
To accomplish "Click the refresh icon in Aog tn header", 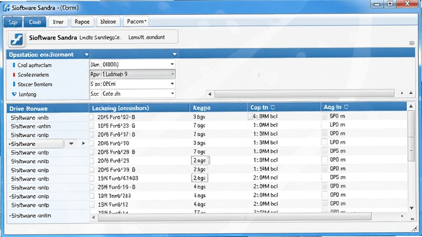I will [x=346, y=107].
